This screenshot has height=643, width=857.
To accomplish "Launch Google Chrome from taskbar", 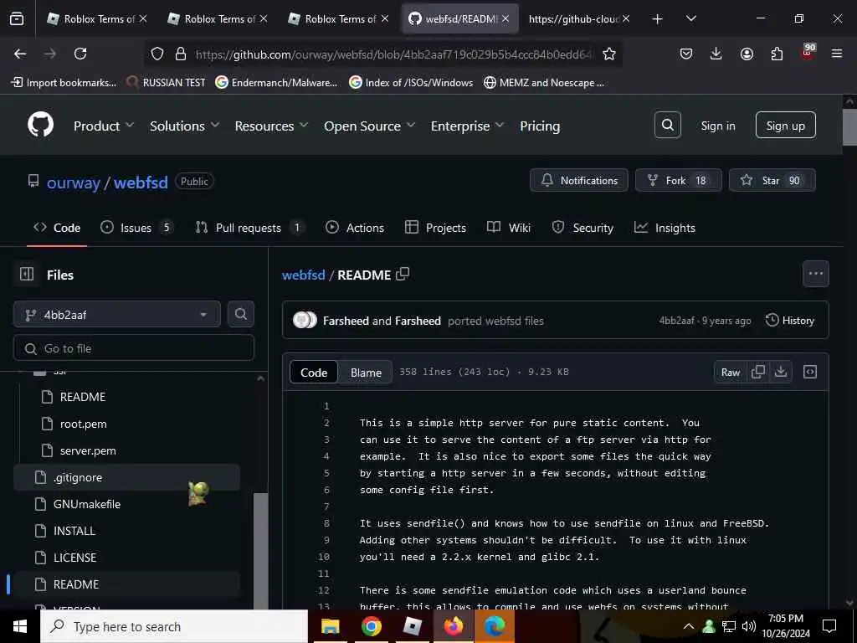I will 371,626.
